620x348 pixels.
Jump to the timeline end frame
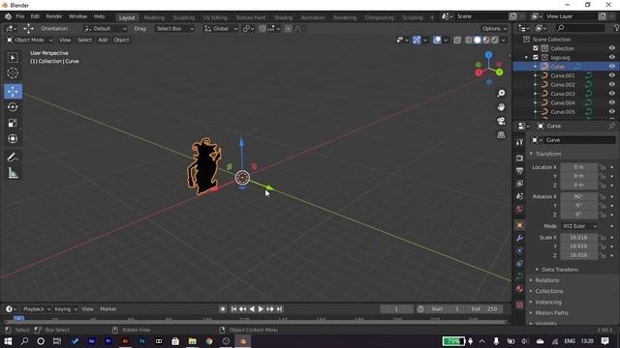coord(280,309)
